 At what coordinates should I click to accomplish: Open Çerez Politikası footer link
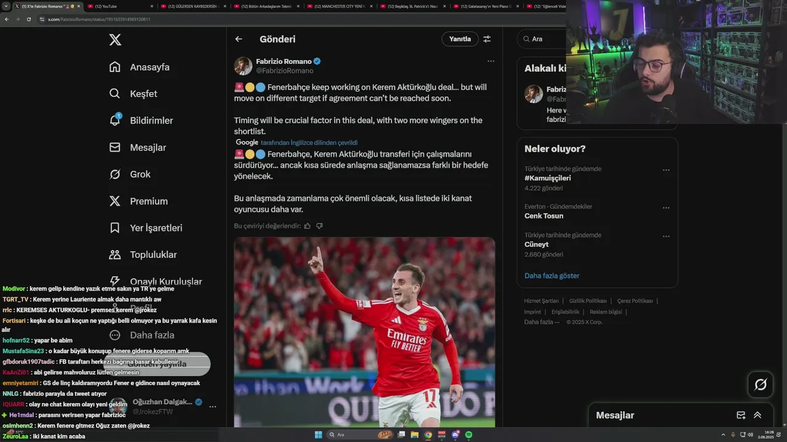(635, 301)
